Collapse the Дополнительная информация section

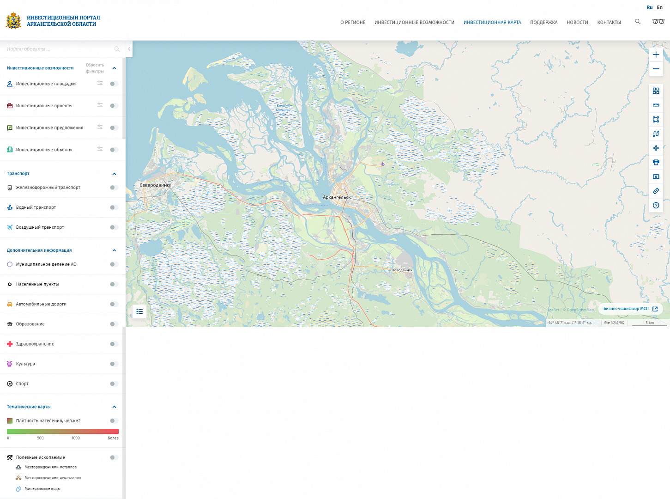pyautogui.click(x=114, y=250)
